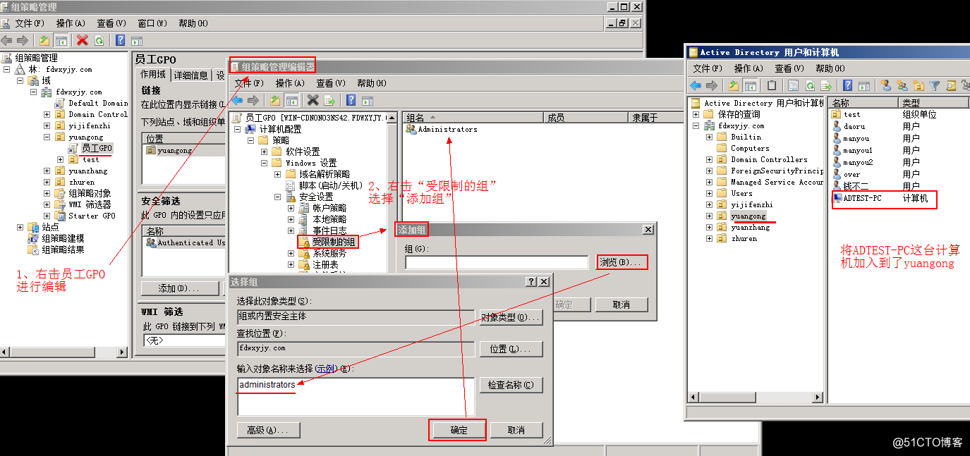Click Help icon in Group Policy Editor toolbar
The width and height of the screenshot is (970, 456).
[351, 101]
